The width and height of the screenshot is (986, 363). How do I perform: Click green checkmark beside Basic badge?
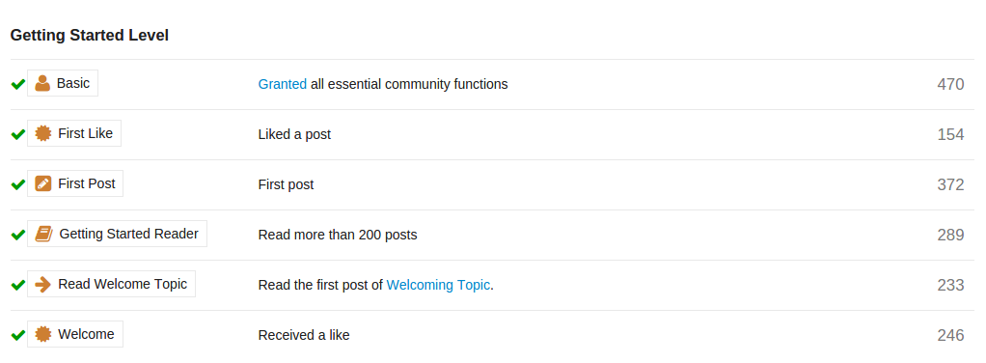(17, 84)
